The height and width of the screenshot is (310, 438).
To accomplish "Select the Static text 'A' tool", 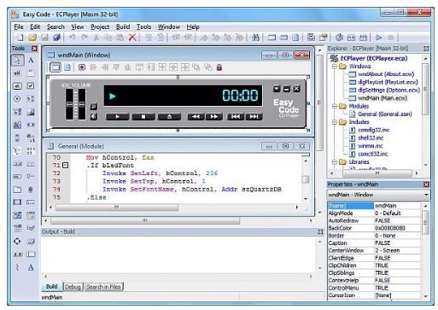I will pyautogui.click(x=31, y=61).
